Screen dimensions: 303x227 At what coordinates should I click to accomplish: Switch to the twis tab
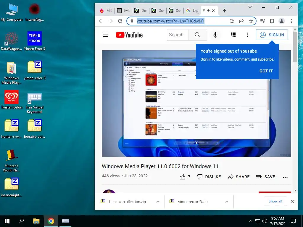pos(123,11)
